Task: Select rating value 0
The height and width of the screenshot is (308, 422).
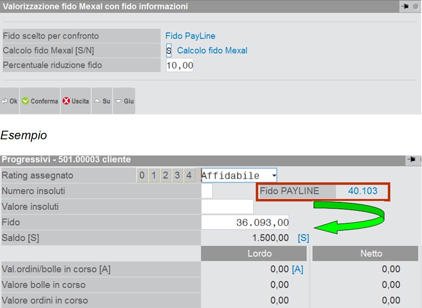Action: [x=142, y=176]
